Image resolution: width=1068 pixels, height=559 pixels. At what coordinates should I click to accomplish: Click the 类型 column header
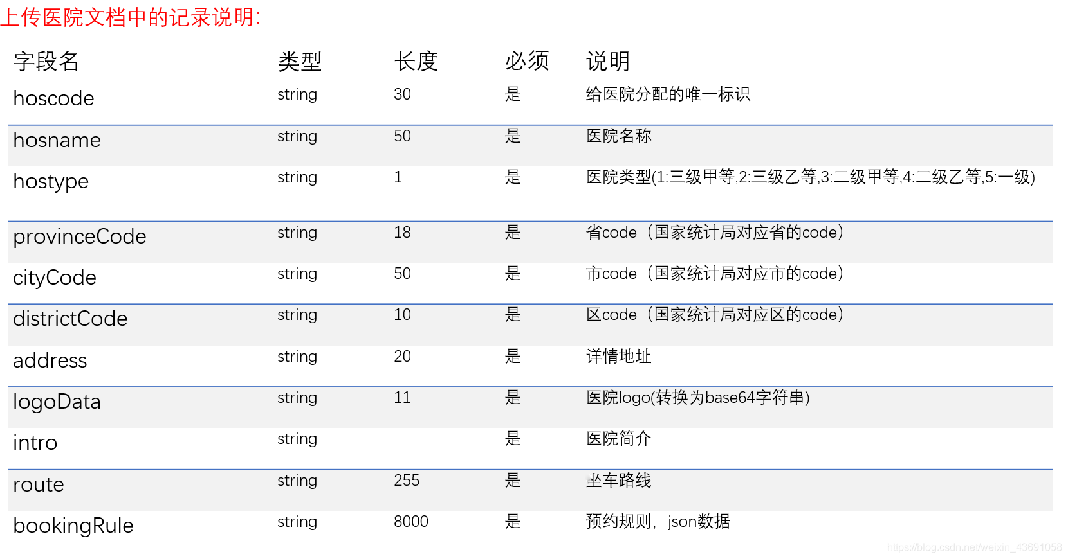300,62
